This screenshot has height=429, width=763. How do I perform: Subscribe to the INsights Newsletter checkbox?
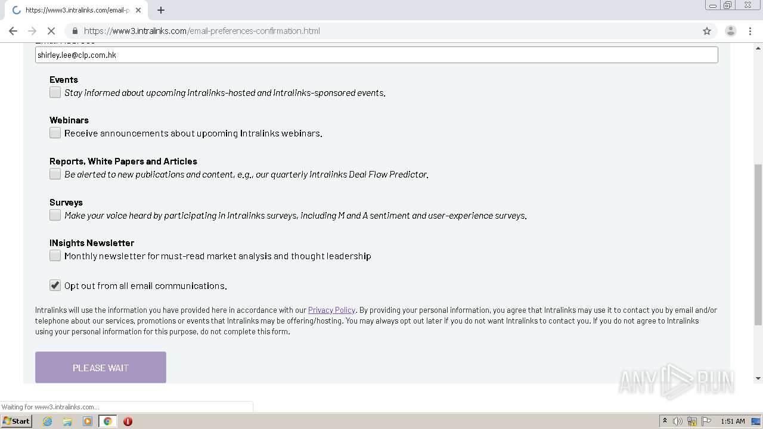click(55, 256)
